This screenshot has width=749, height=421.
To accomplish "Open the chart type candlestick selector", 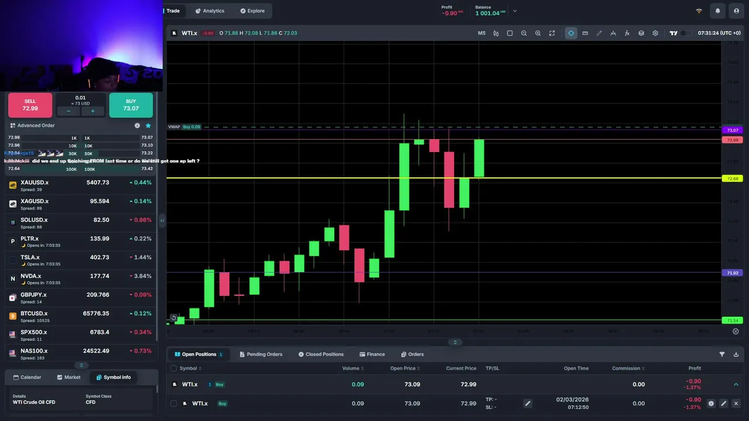I will (496, 33).
